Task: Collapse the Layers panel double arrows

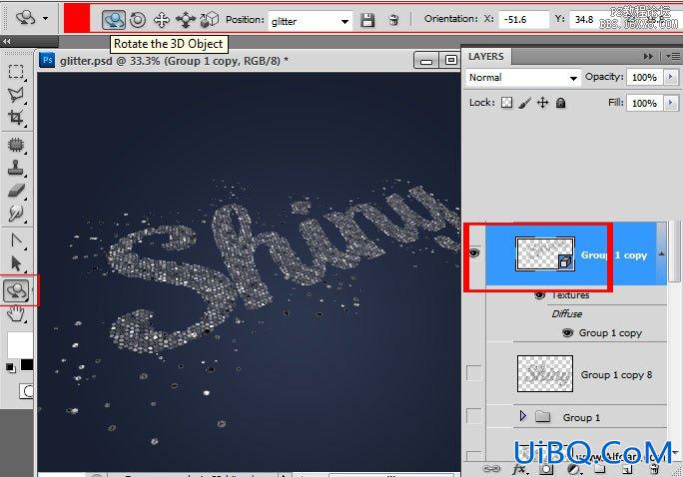Action: coord(649,56)
